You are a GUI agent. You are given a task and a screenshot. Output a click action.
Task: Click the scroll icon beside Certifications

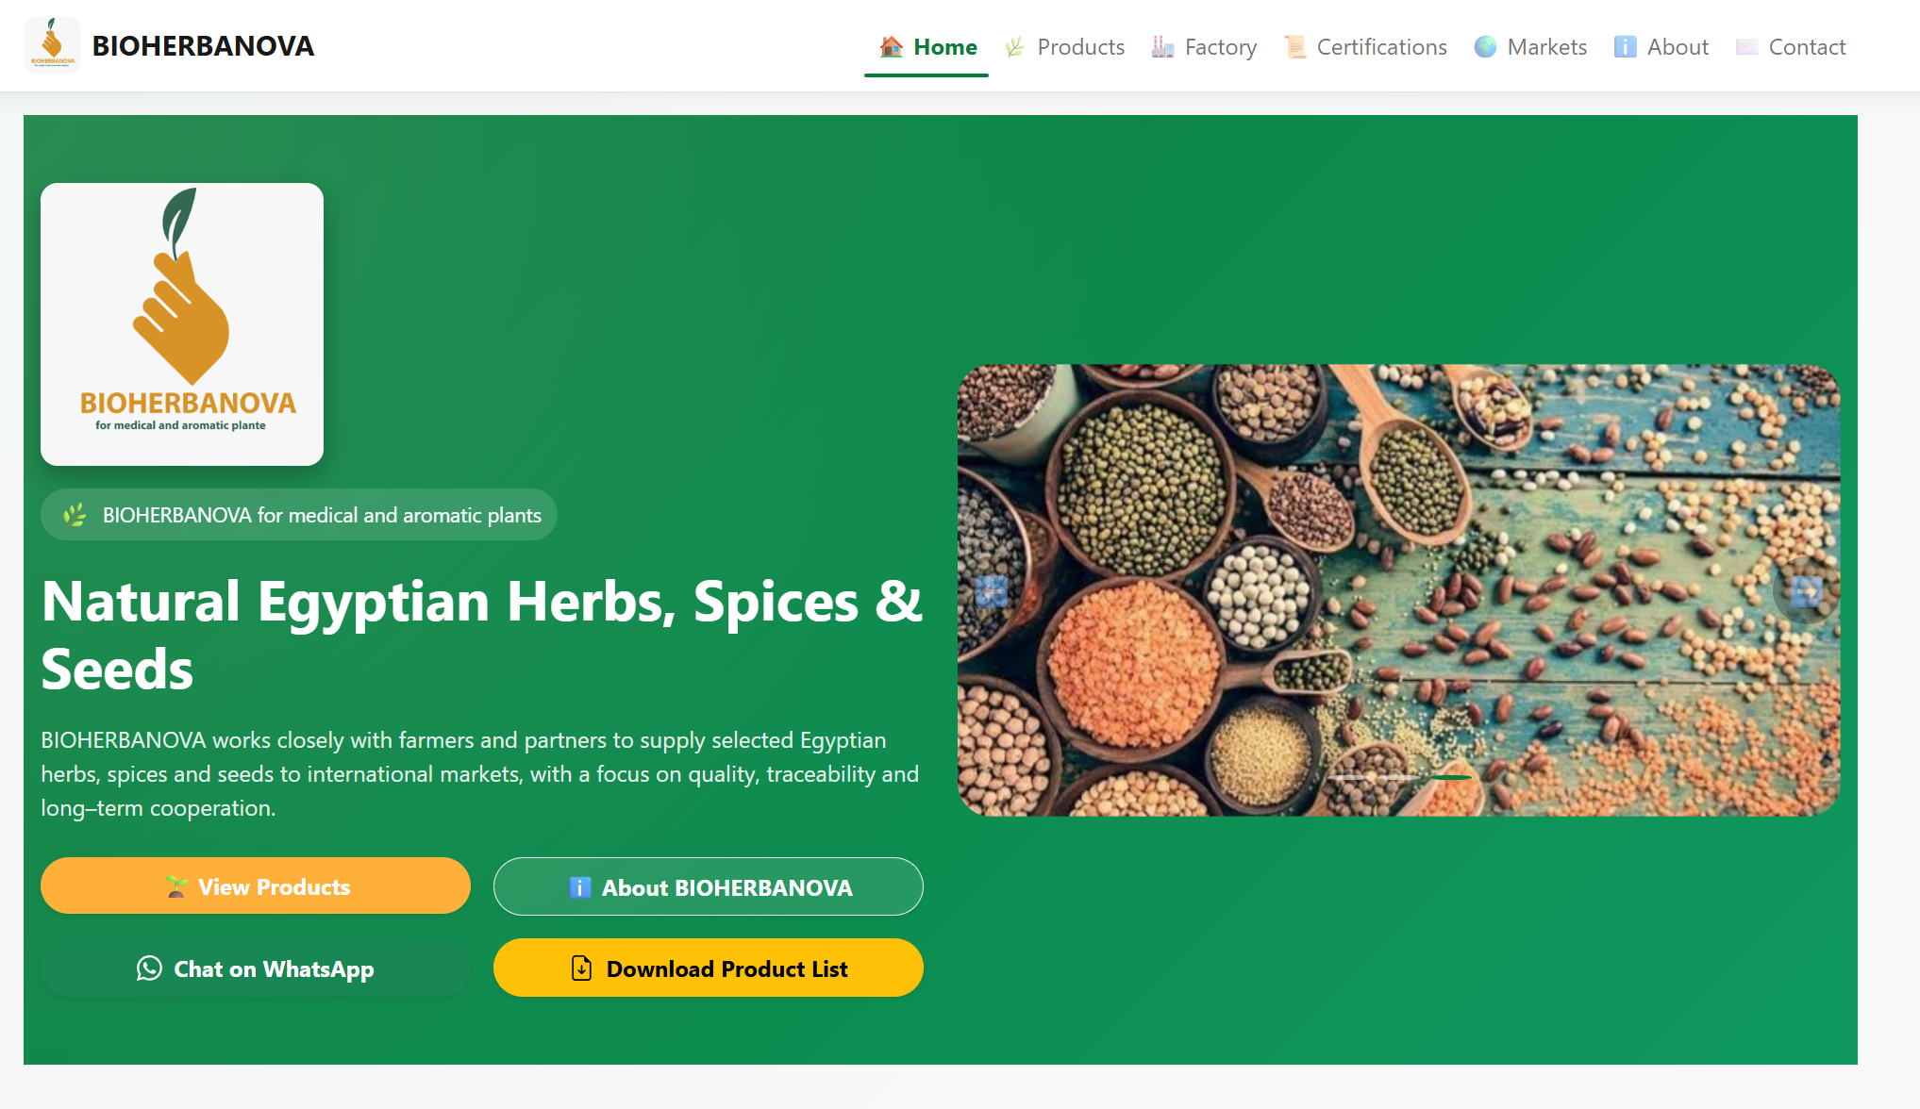click(x=1294, y=47)
